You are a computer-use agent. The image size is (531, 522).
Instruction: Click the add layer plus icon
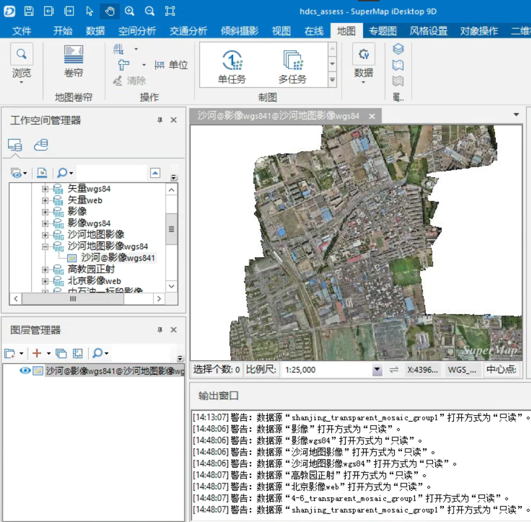37,354
